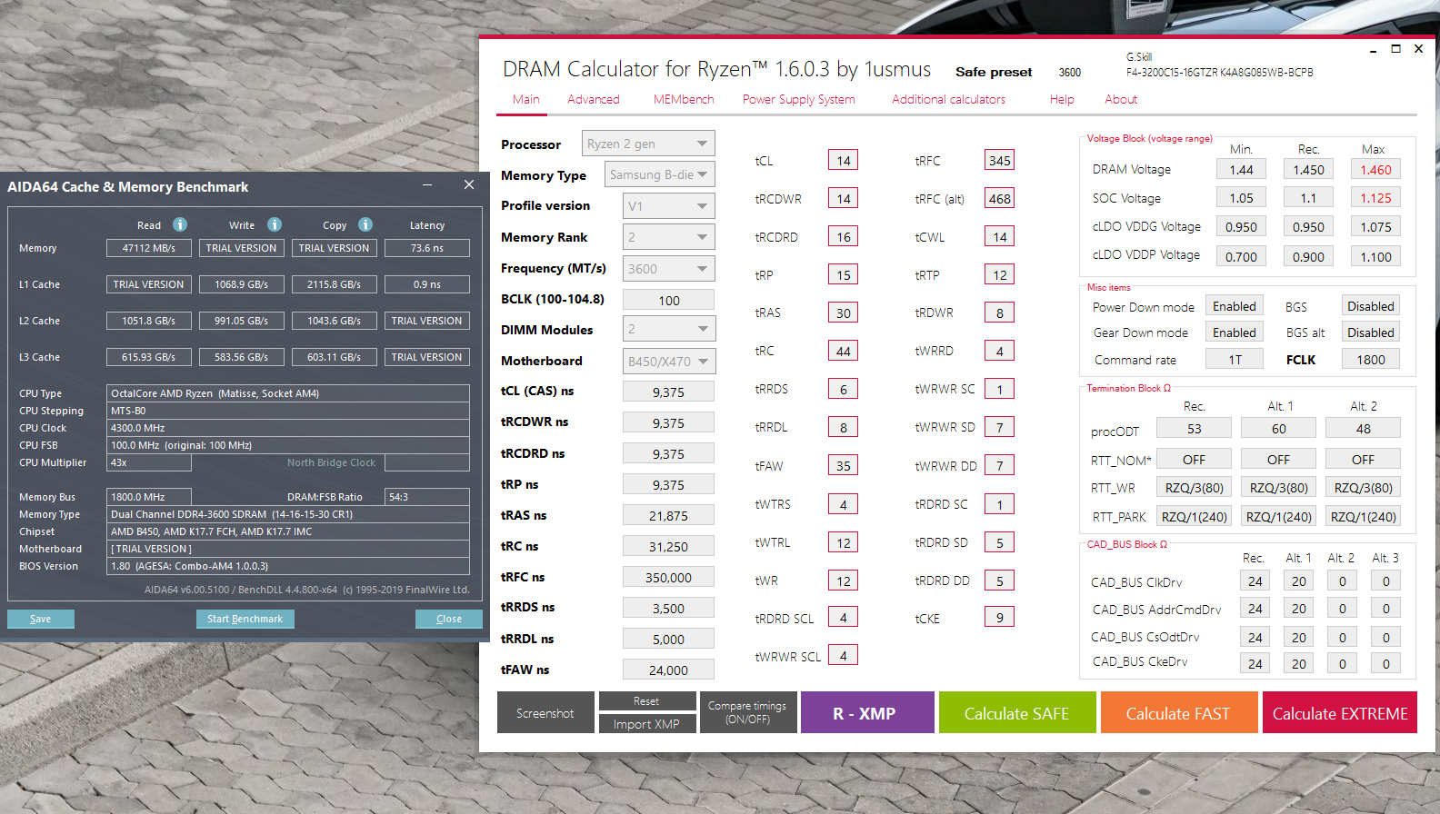Open the Help tab

pos(1062,99)
